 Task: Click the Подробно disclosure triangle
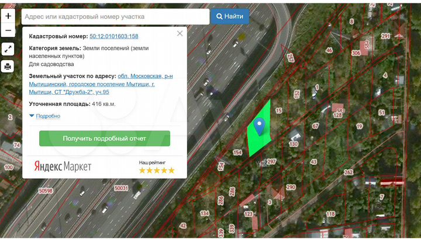click(32, 116)
